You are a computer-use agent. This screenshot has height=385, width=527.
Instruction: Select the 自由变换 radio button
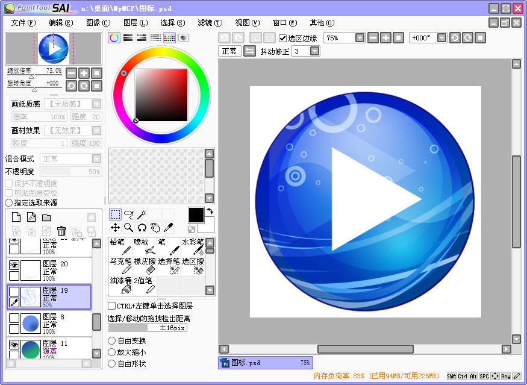coord(111,340)
